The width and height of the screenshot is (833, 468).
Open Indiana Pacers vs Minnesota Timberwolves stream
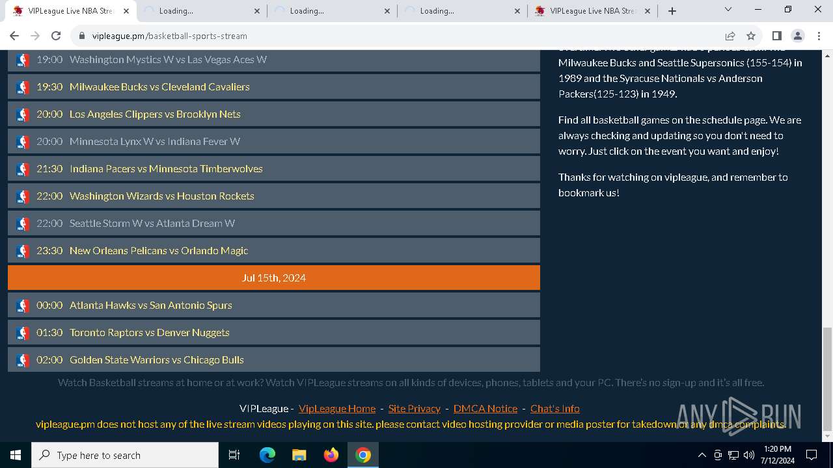coord(166,169)
